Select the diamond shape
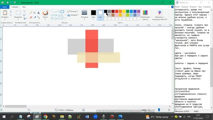Viewport: 213px width, 120px height. coord(52,18)
